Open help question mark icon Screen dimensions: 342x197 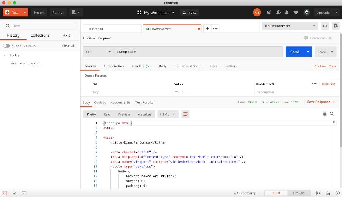[337, 193]
